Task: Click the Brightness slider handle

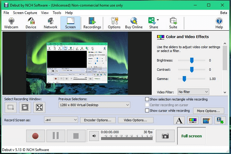Action: (x=191, y=60)
